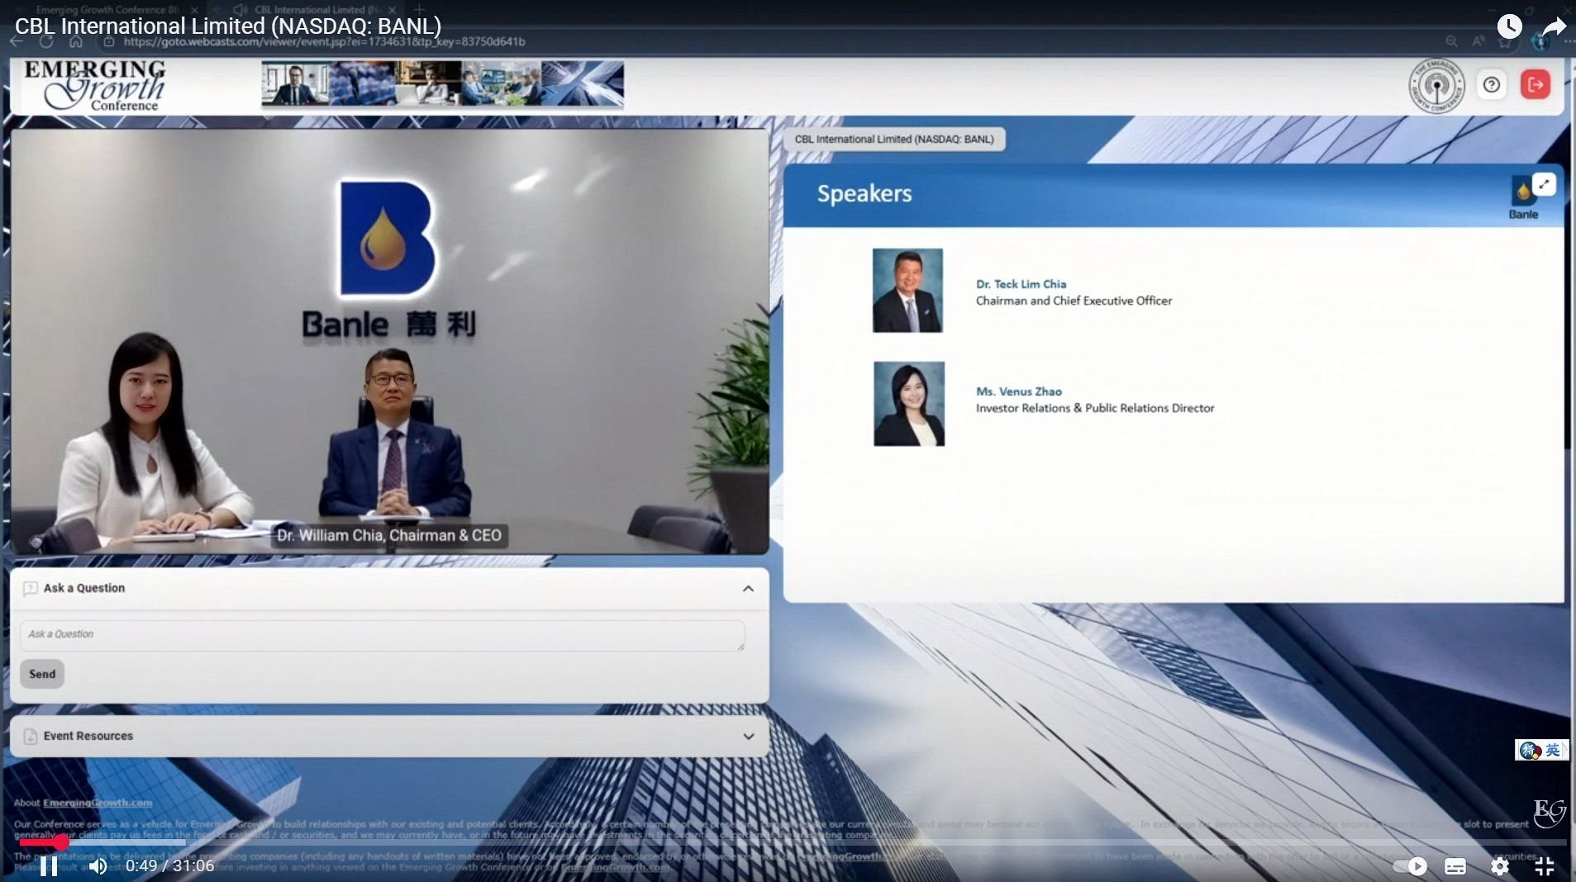Expand the Event Resources section
1576x882 pixels.
click(x=748, y=737)
